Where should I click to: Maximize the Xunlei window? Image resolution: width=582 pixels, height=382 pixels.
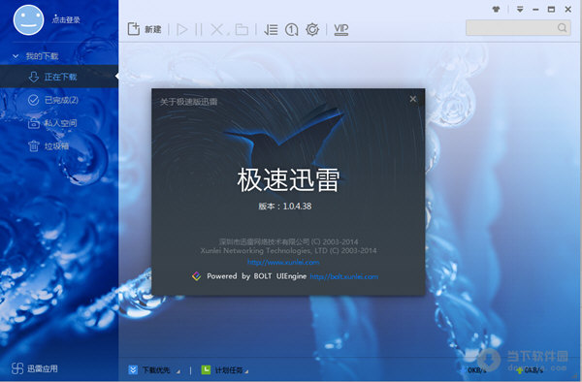click(x=551, y=10)
